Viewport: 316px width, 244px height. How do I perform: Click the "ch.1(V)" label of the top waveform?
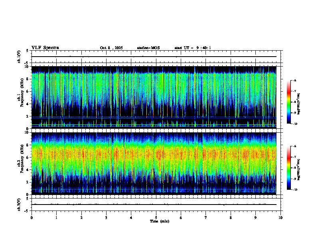[x=19, y=57]
